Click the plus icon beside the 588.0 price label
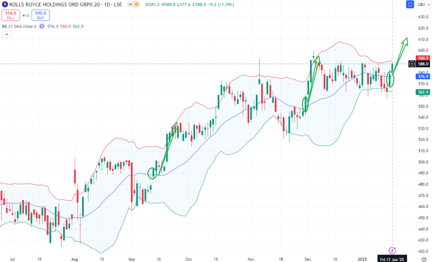 tap(412, 64)
